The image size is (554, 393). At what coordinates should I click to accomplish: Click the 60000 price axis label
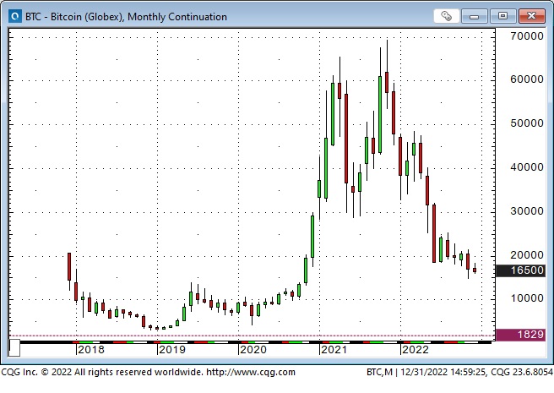(526, 79)
